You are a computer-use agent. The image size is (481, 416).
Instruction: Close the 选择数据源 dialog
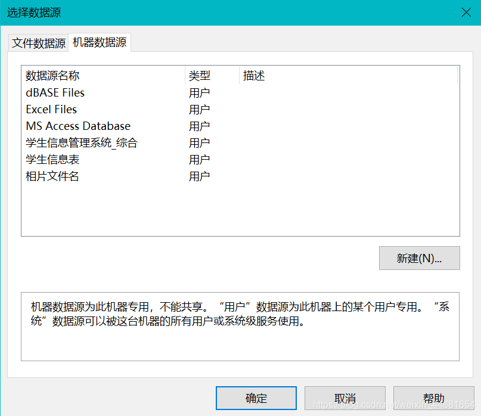466,12
